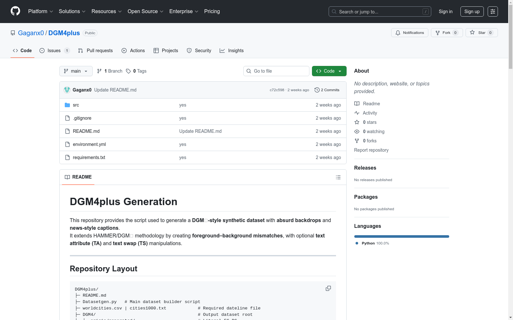Fork the DGM4plus repository
This screenshot has height=320, width=513.
tap(447, 33)
